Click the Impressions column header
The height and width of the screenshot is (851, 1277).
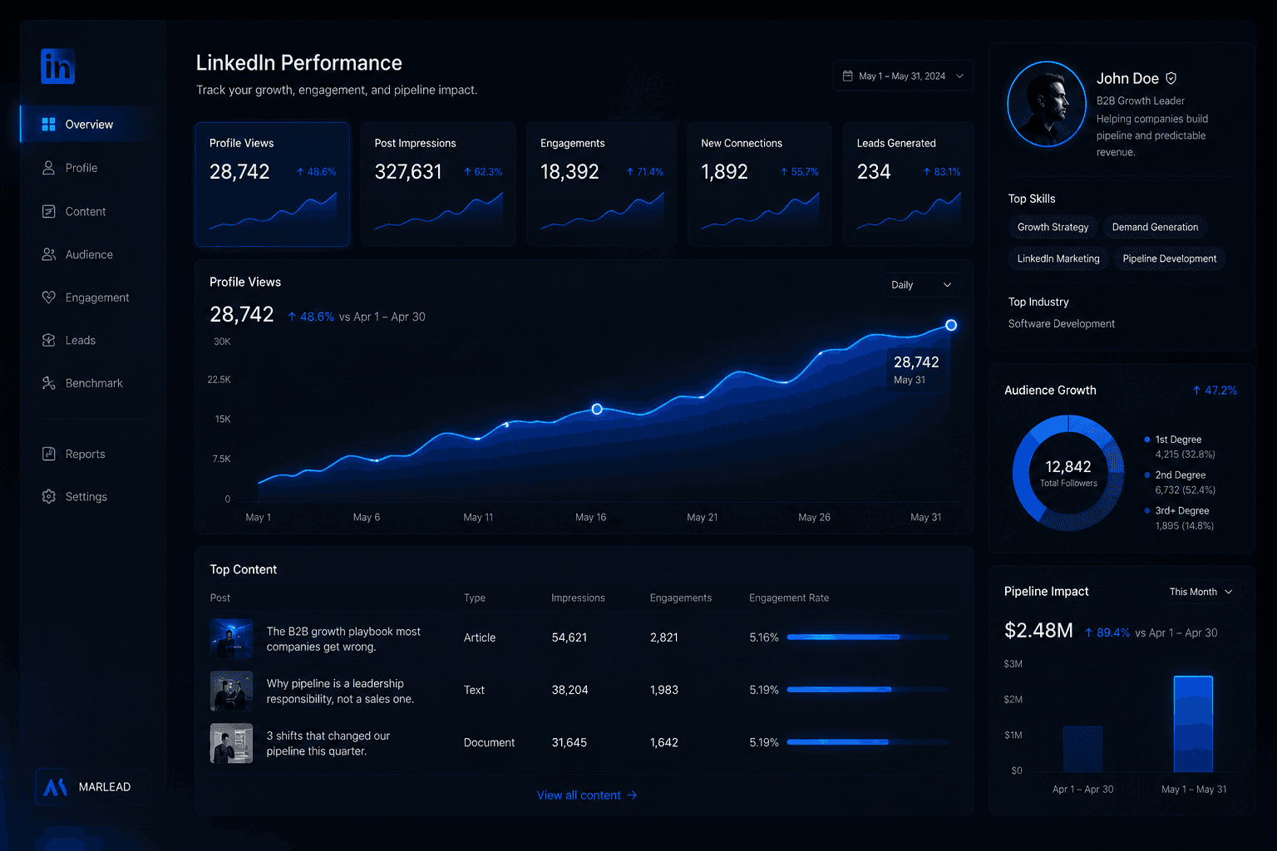click(578, 598)
